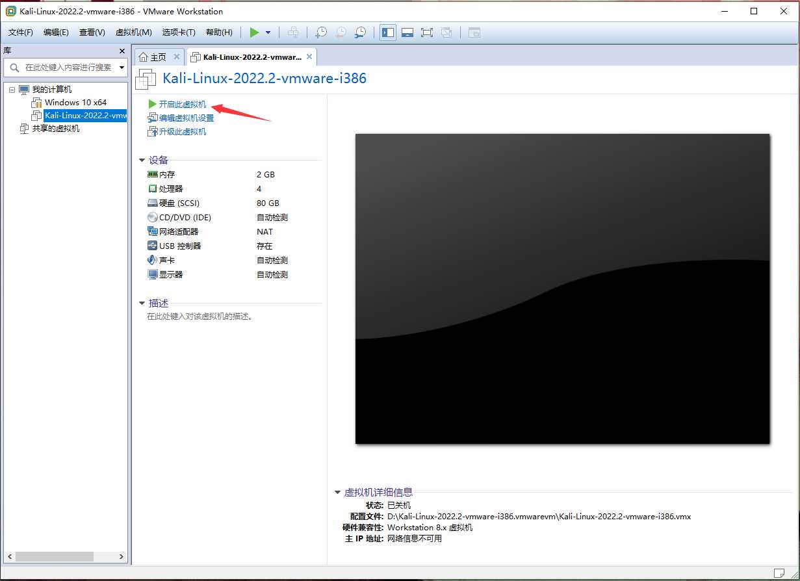
Task: Select 共享的虚拟机 in the library
Action: [56, 129]
